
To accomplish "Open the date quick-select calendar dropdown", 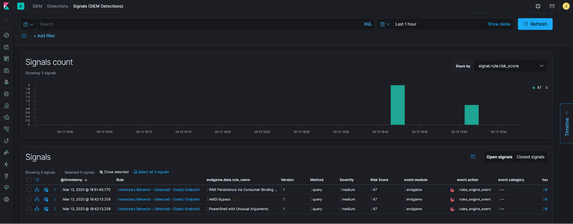I will coord(384,24).
